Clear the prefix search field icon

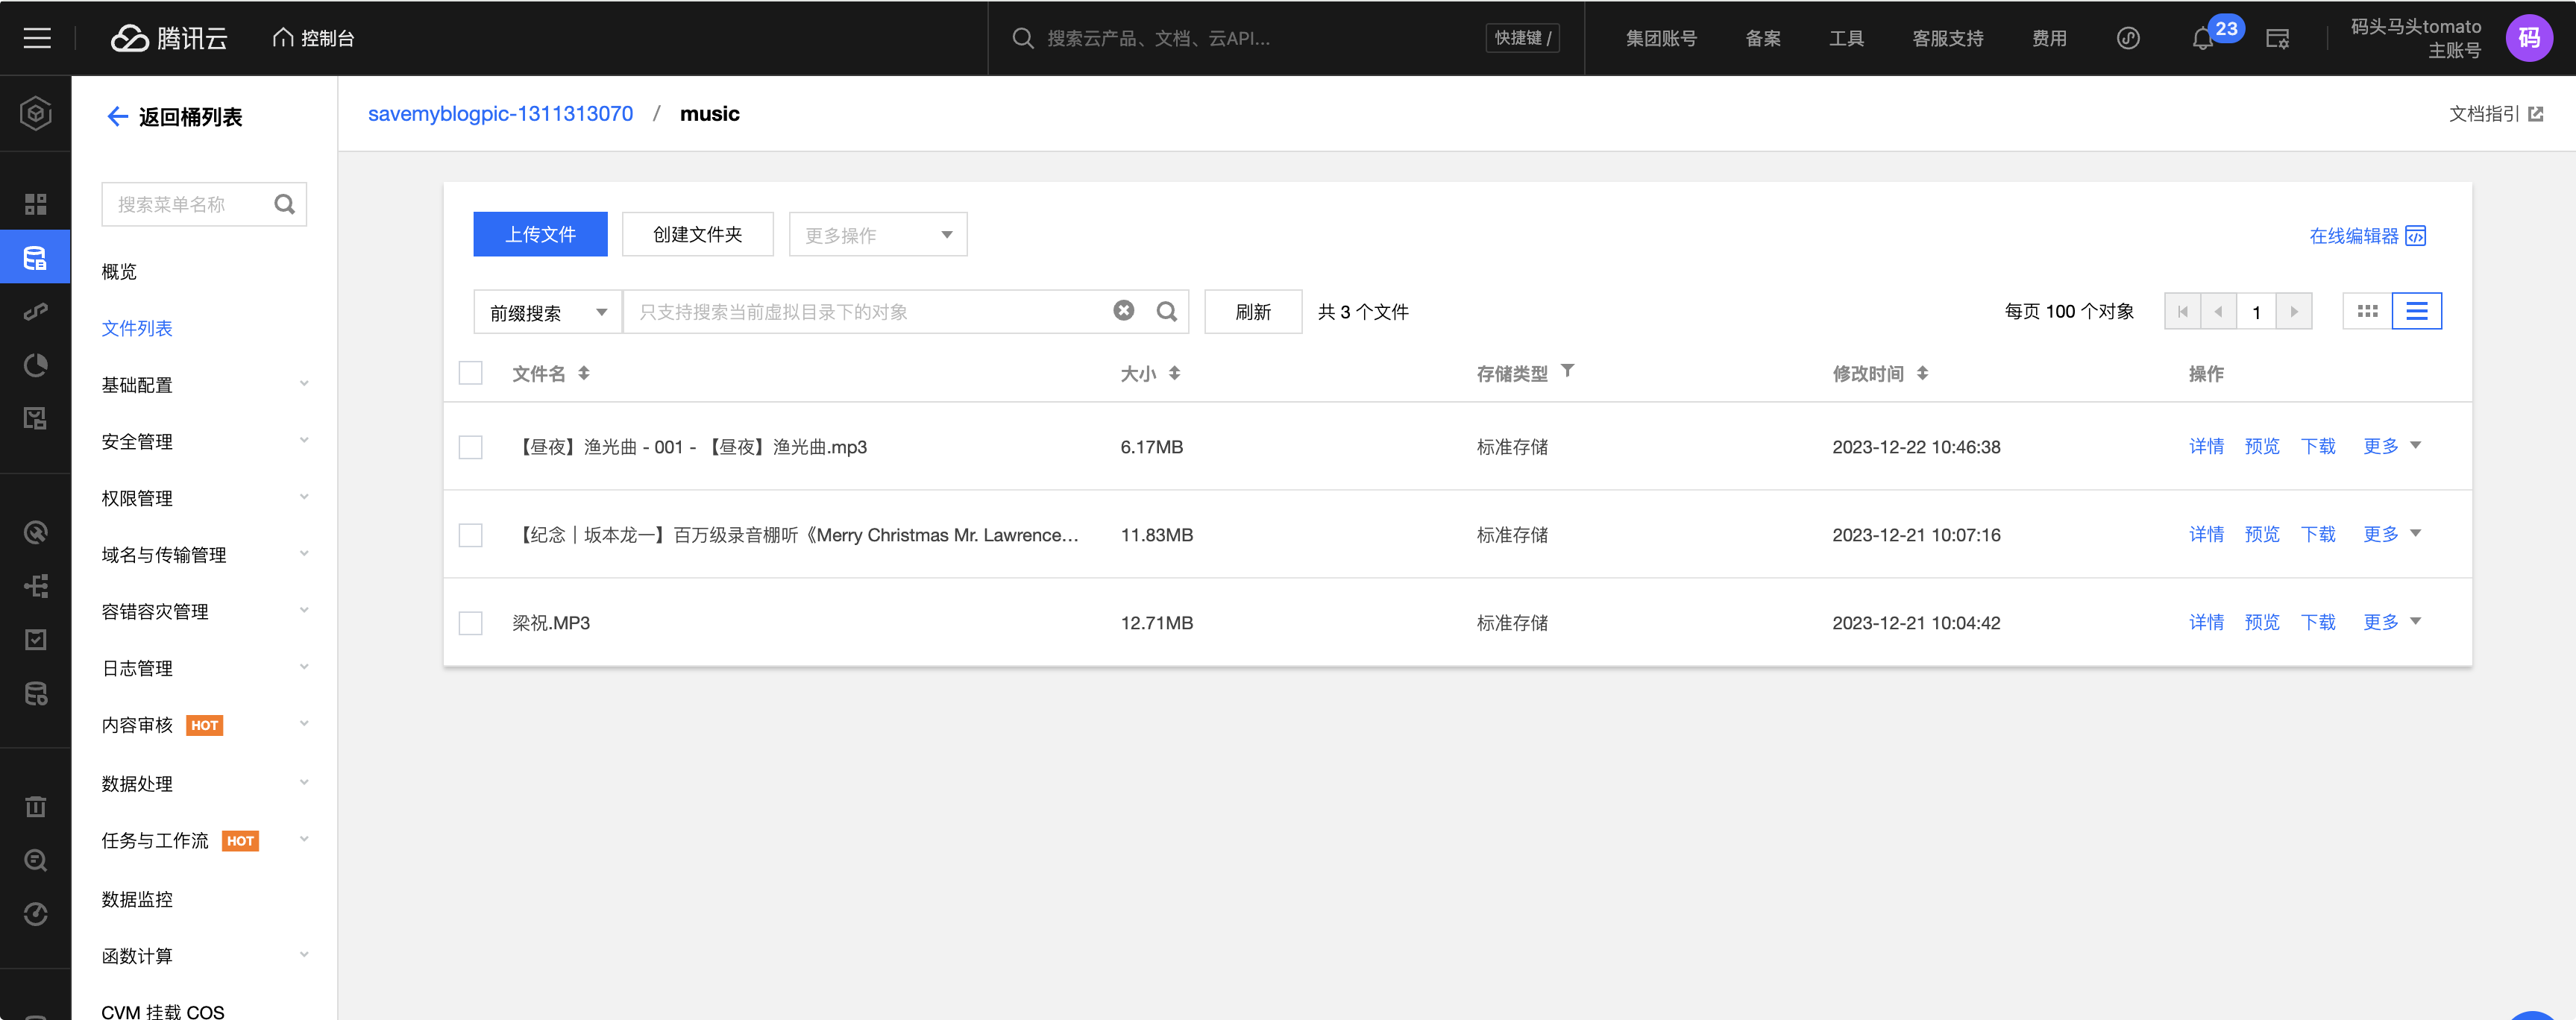pos(1124,311)
